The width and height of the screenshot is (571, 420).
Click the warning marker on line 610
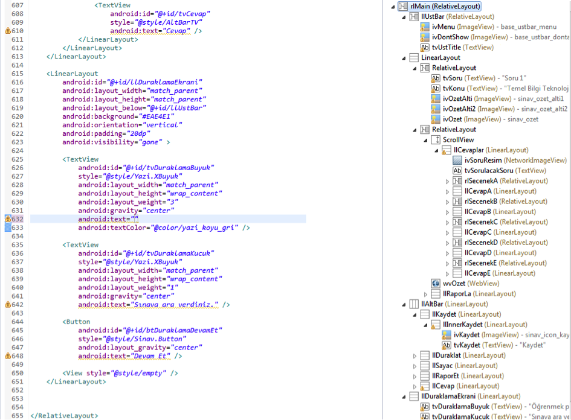(x=8, y=30)
